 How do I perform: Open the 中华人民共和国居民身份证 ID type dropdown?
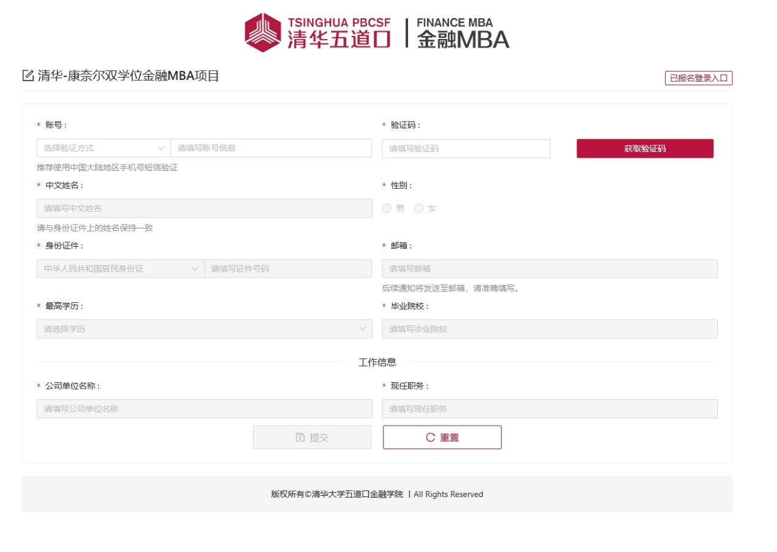(x=120, y=269)
